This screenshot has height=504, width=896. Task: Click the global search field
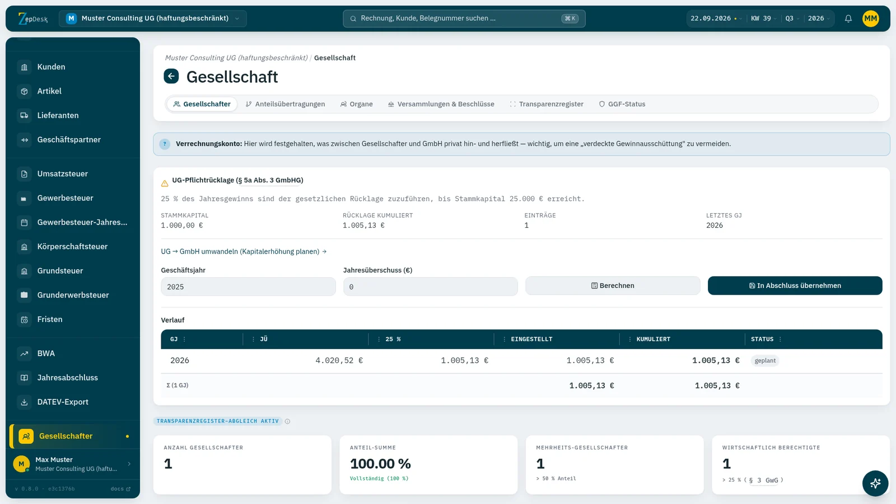(464, 18)
